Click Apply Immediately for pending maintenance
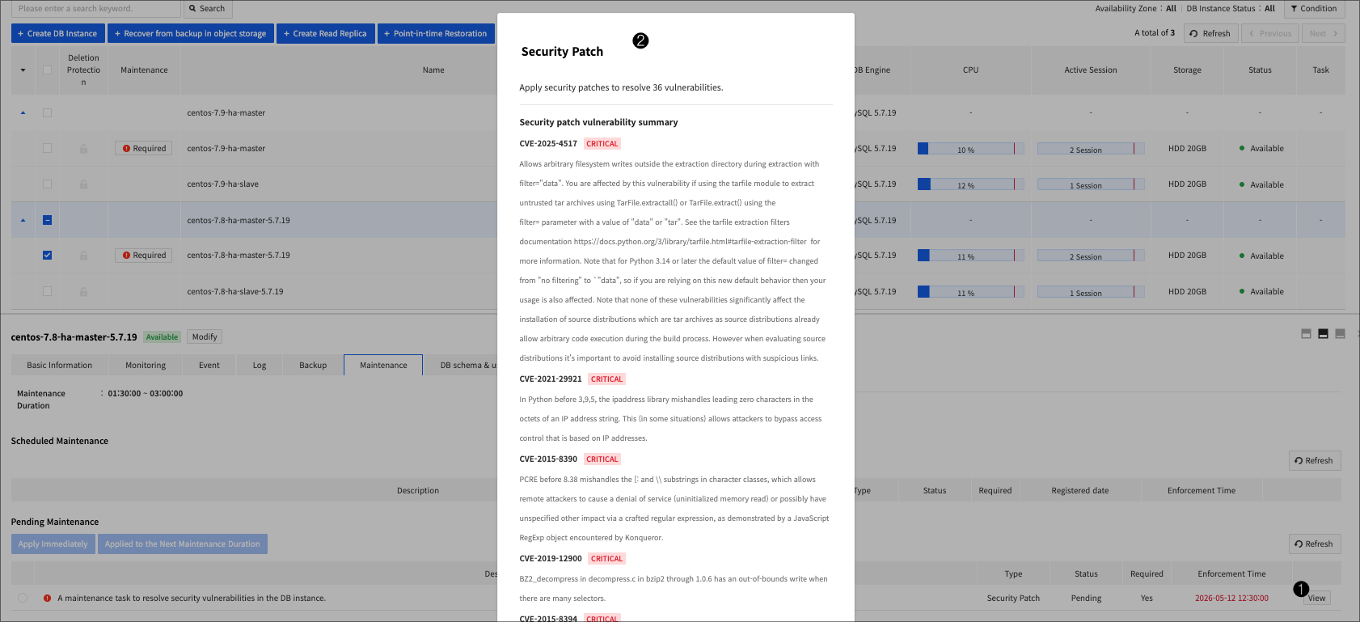 pos(53,544)
